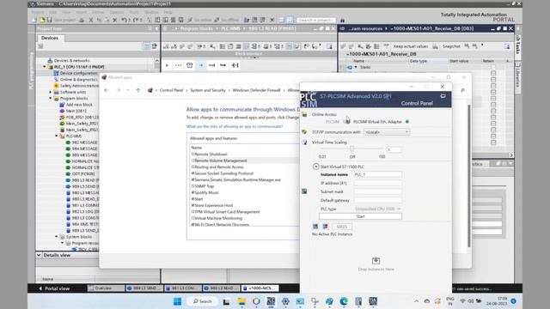Open the Tasks side tab
Image resolution: width=550 pixels, height=309 pixels.
(x=517, y=45)
